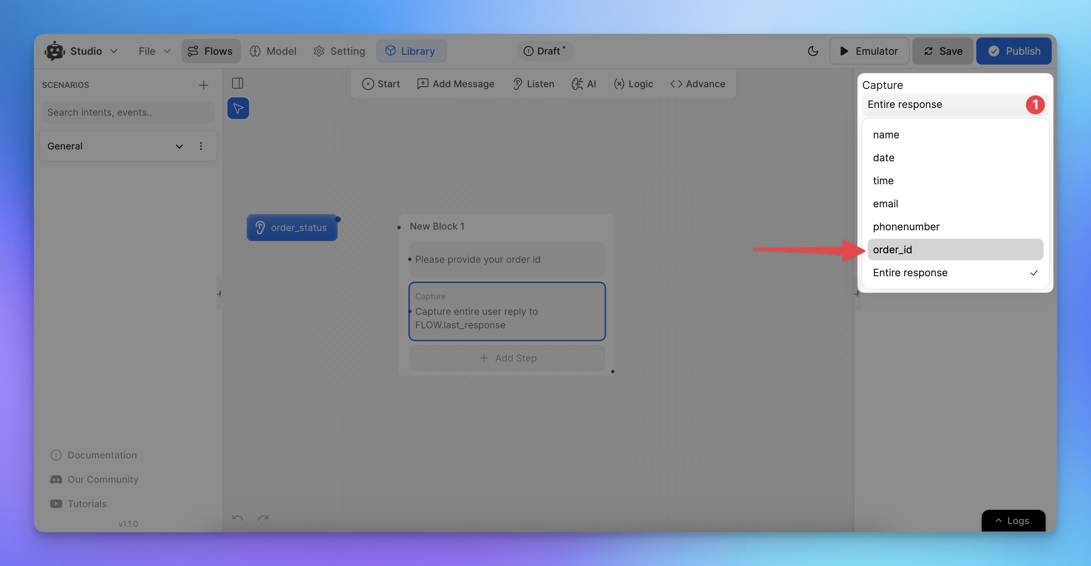Choose time from capture options
This screenshot has width=1091, height=566.
[x=955, y=181]
